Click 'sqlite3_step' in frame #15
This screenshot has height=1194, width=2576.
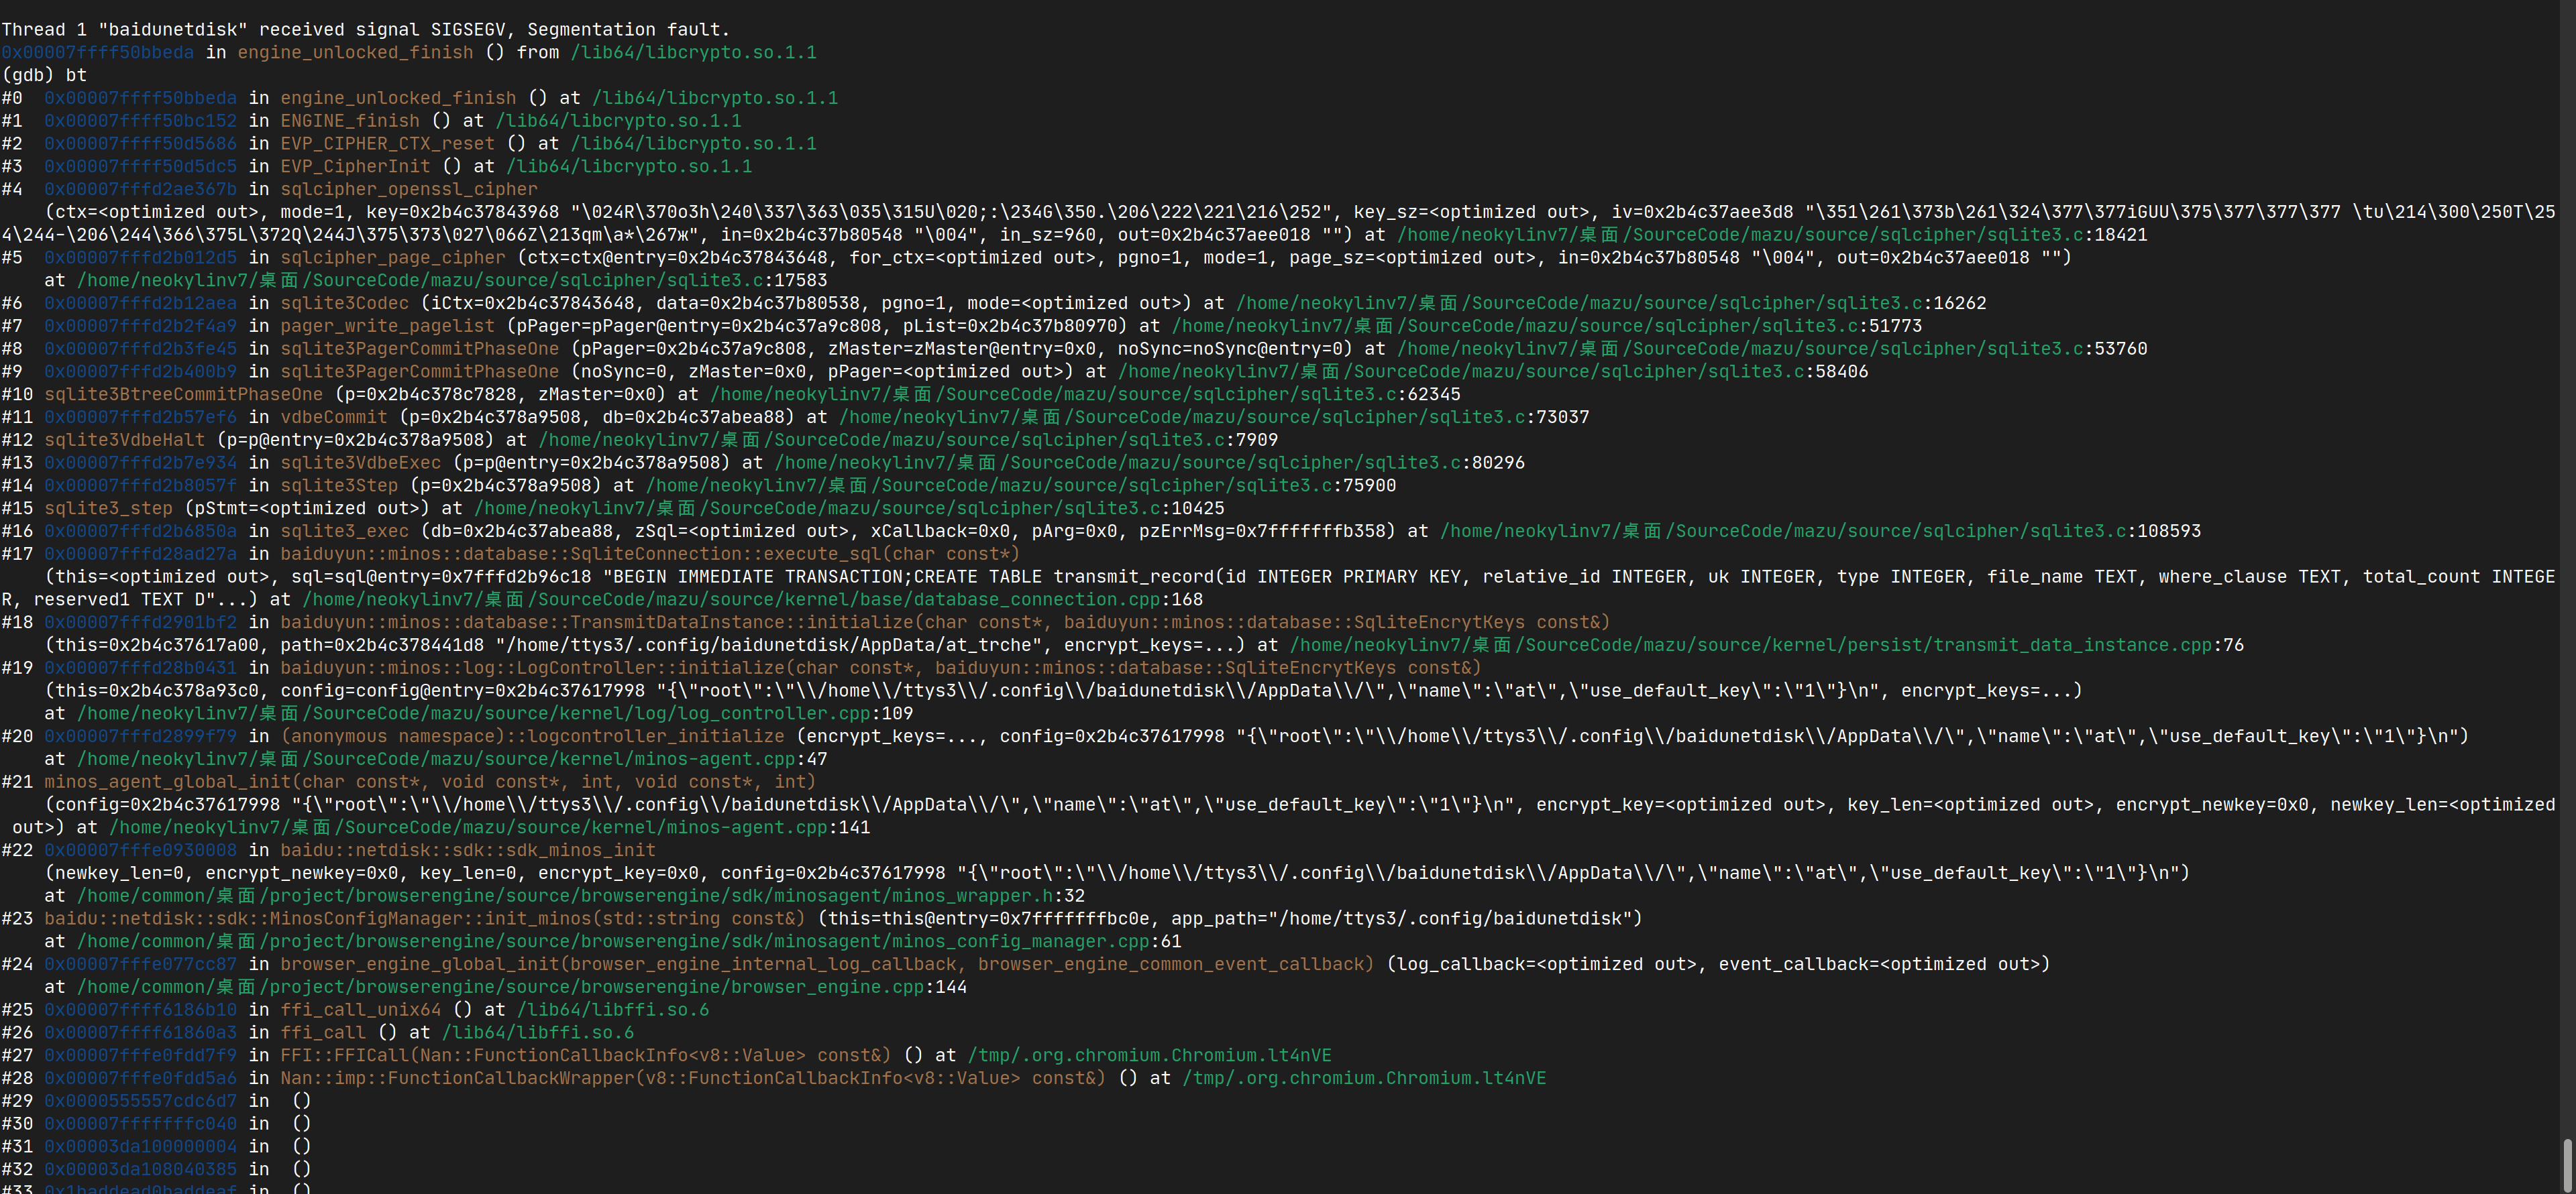coord(108,509)
